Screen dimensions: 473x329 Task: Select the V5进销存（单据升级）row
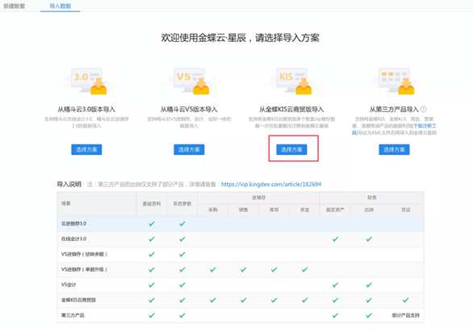pyautogui.click(x=241, y=269)
